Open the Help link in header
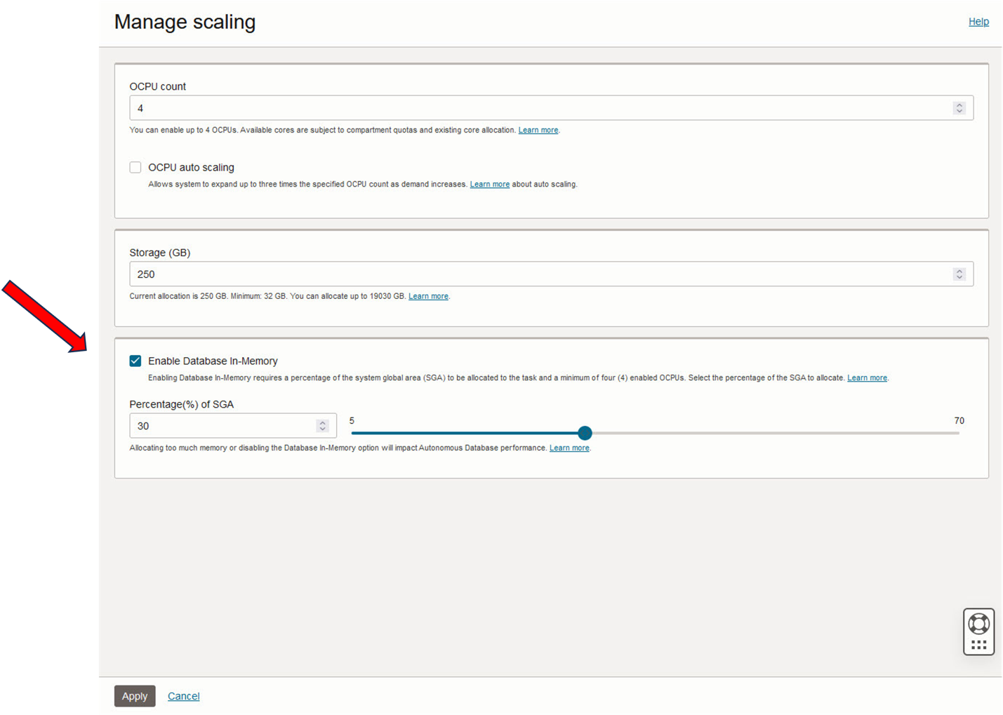 click(978, 22)
